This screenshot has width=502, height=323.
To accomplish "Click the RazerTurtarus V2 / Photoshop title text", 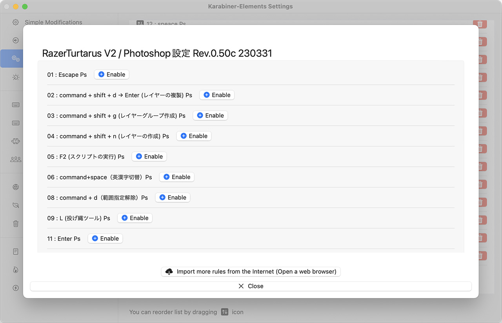I will click(157, 53).
